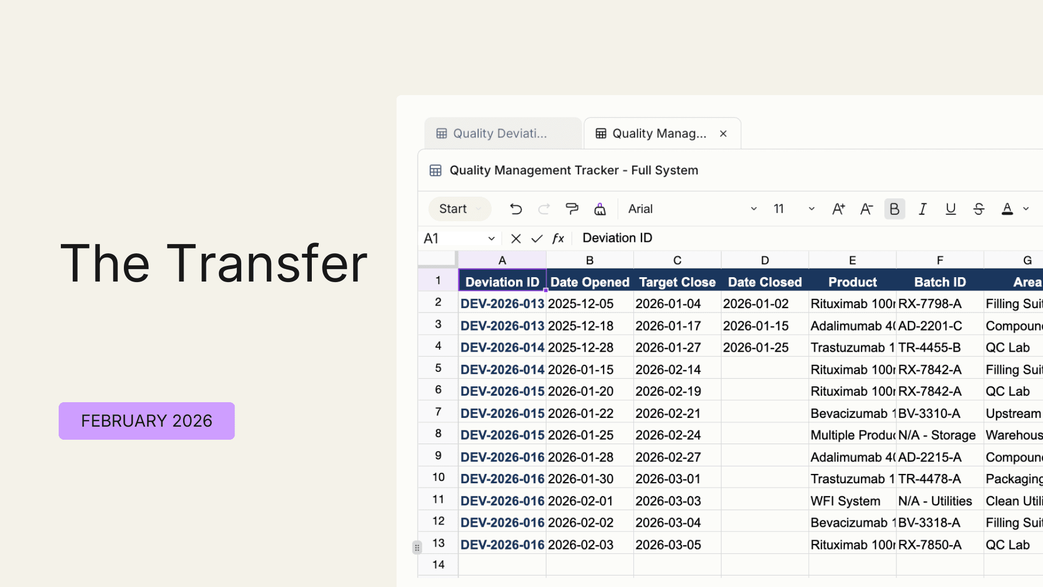This screenshot has width=1043, height=587.
Task: Select the Format Painter icon
Action: tap(572, 209)
